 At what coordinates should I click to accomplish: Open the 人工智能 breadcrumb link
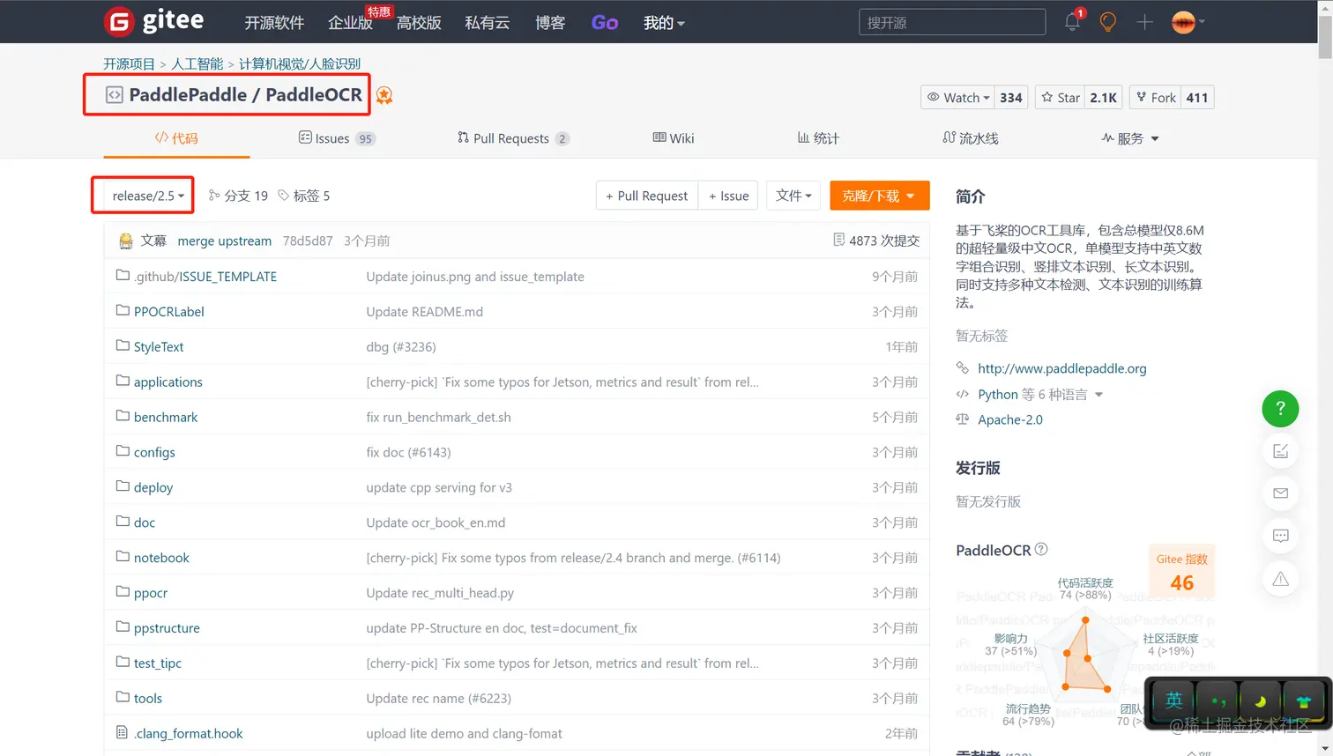point(197,63)
